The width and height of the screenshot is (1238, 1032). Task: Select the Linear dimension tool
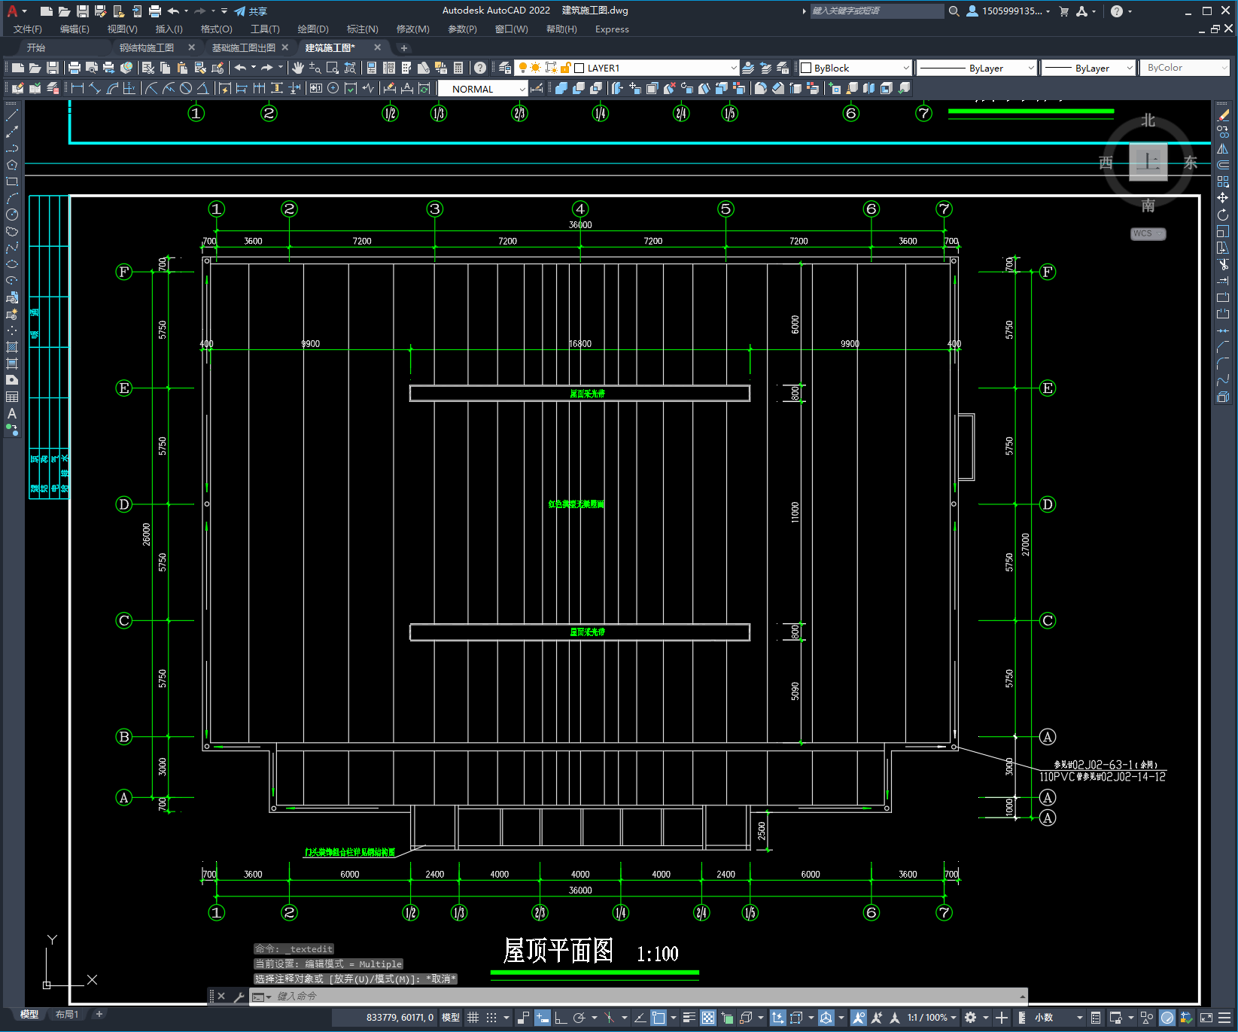point(77,89)
